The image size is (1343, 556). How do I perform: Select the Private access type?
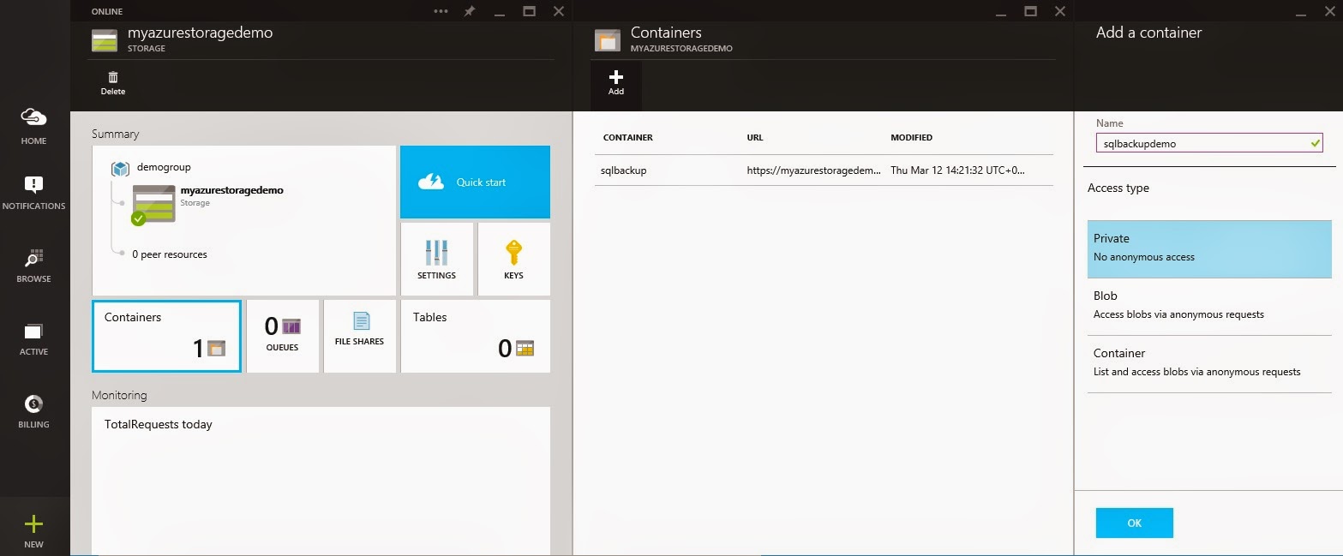click(x=1209, y=248)
